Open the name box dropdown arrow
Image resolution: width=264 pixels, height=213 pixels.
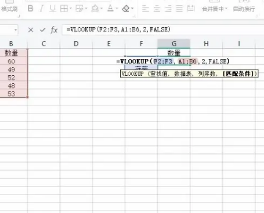16,30
